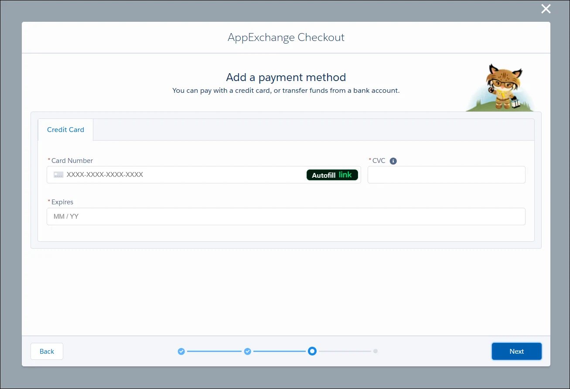Focus the Card Number input field

tap(204, 175)
